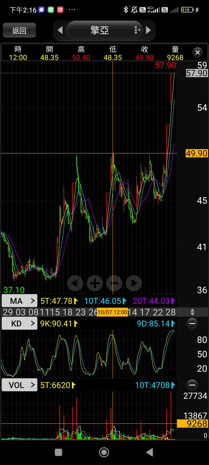
Task: Tap the 37.10 low price label
Action: pos(14,290)
